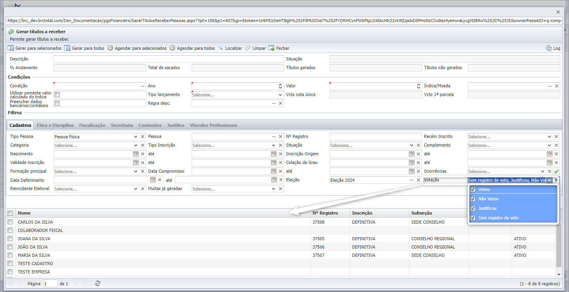
Task: Open the Colação de Grau calendar picker
Action: pos(412,162)
